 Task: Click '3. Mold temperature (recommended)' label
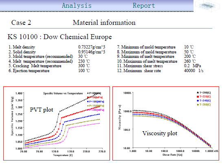pyautogui.click(x=41, y=57)
